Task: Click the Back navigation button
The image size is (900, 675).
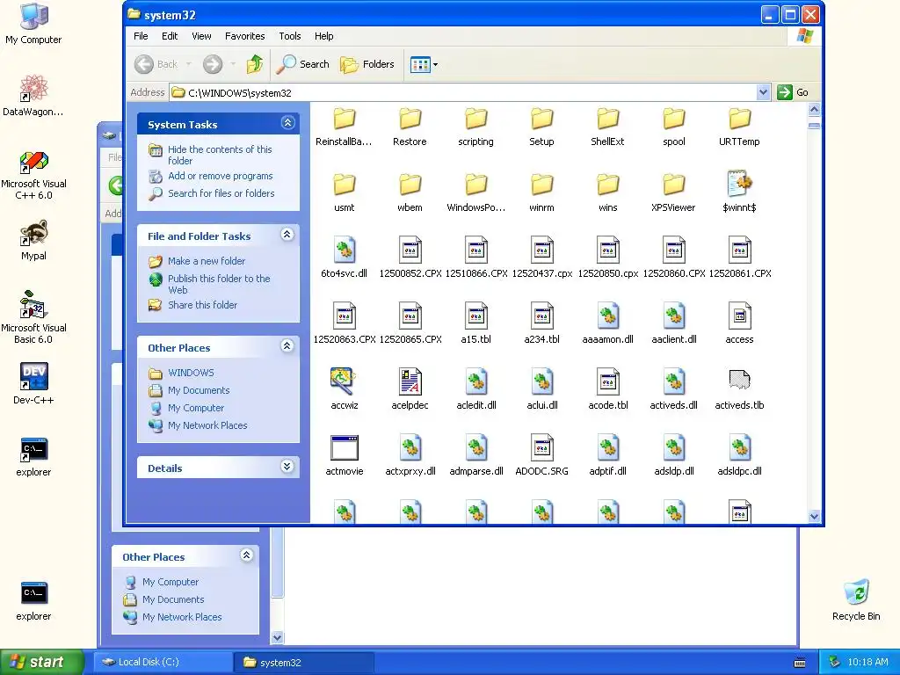Action: click(156, 64)
